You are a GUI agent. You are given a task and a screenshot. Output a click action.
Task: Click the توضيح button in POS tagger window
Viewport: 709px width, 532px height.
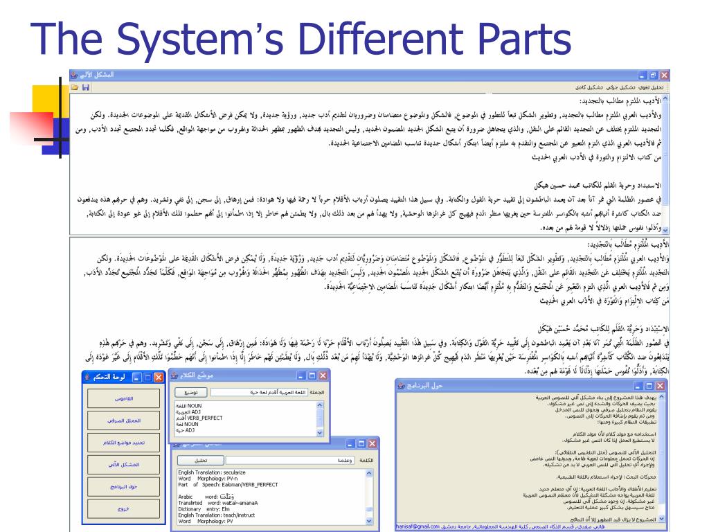coord(191,392)
